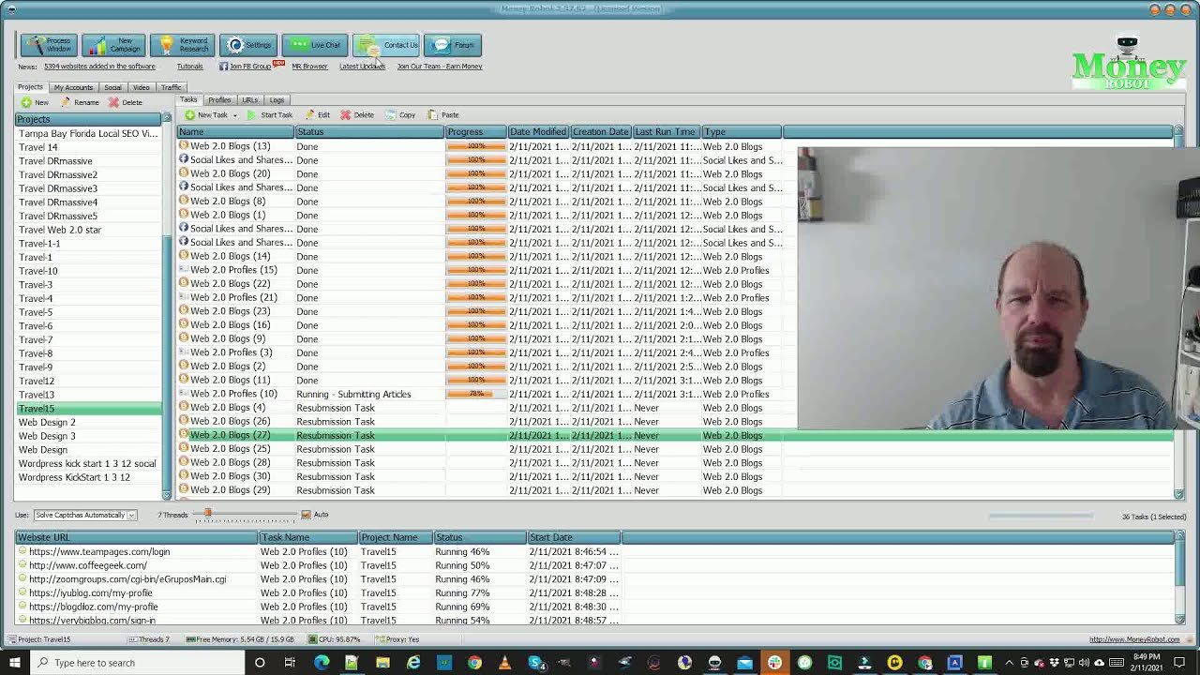Open Edge from the Windows taskbar

click(322, 663)
